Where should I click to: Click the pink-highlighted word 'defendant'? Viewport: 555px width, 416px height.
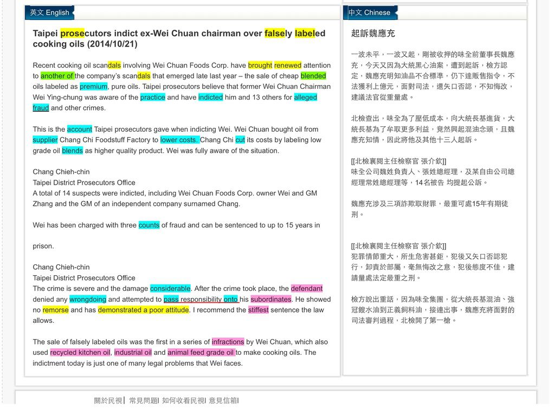pos(307,289)
